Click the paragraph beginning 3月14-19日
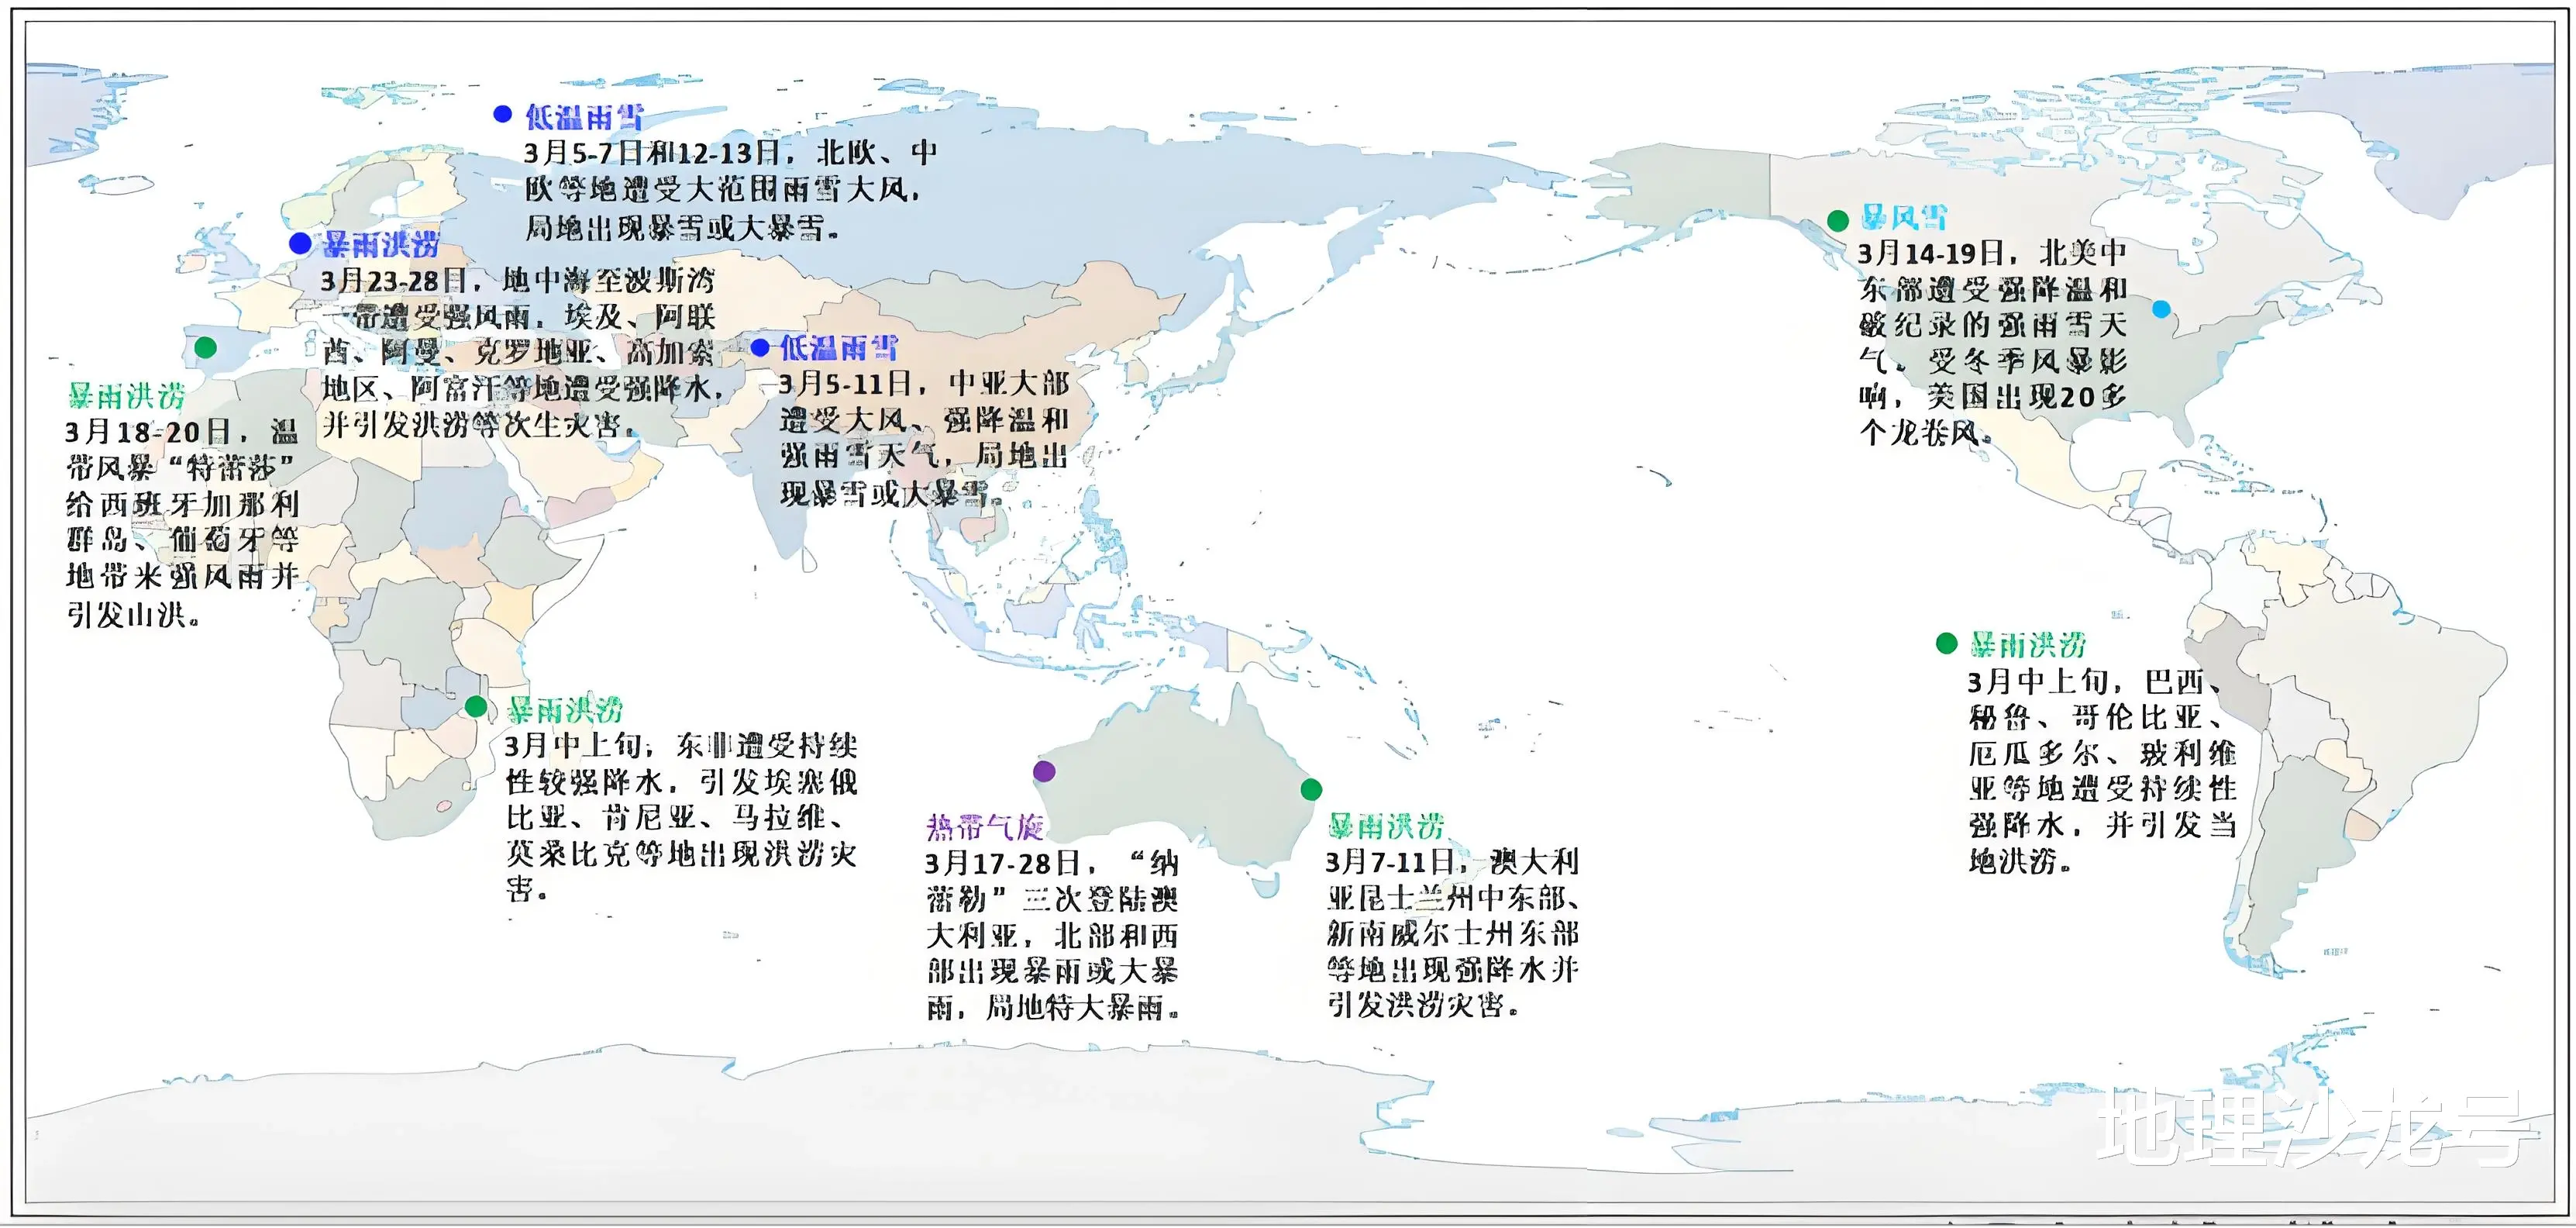Image resolution: width=2576 pixels, height=1228 pixels. pos(1992,342)
